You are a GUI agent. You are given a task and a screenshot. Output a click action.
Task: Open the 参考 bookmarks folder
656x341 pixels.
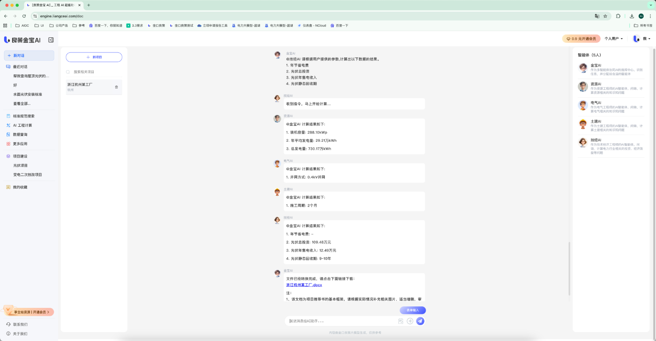pyautogui.click(x=79, y=26)
